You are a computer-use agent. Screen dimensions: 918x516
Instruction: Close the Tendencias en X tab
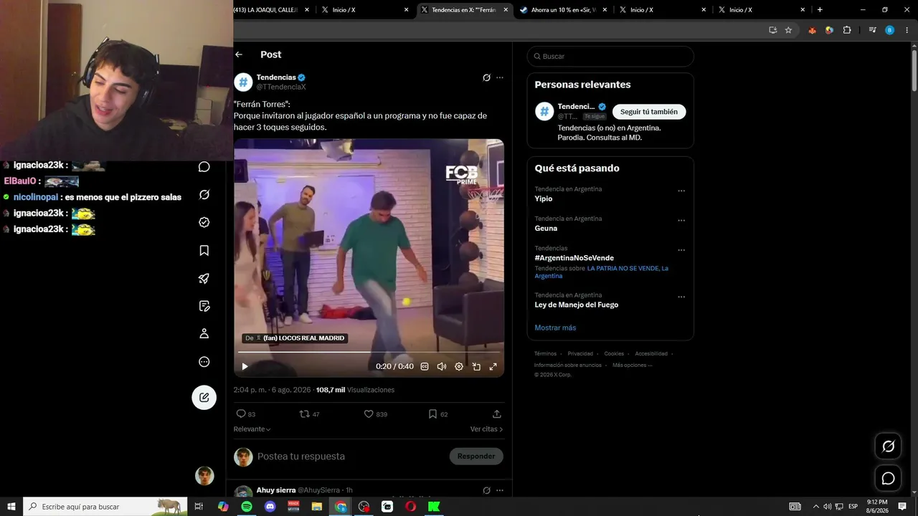pos(506,10)
